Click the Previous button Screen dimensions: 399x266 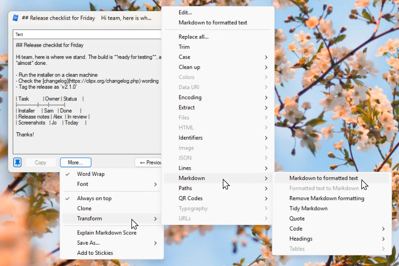click(148, 163)
